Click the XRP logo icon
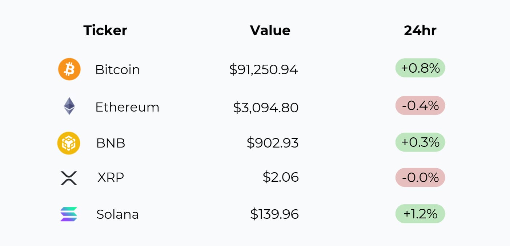The width and height of the screenshot is (510, 246). [x=69, y=178]
